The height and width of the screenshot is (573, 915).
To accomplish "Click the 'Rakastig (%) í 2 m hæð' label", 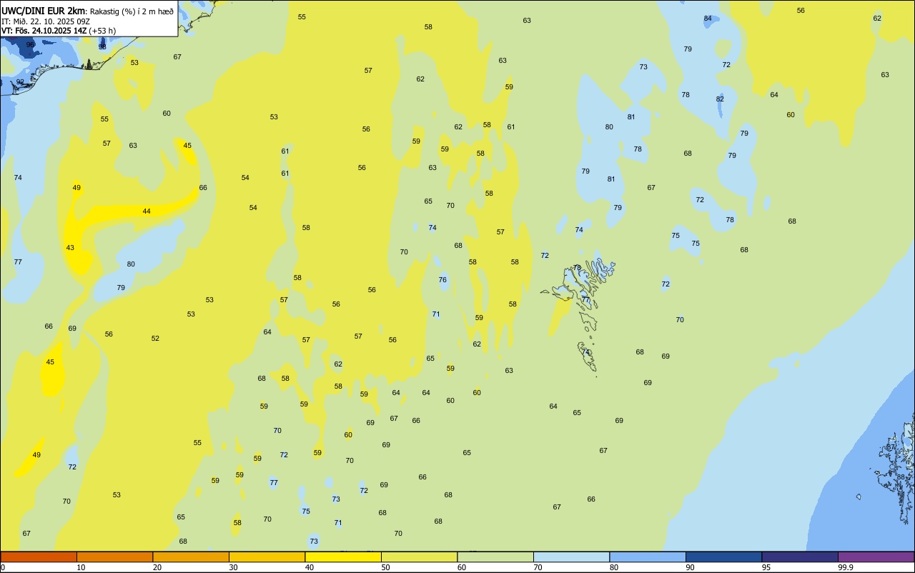I will pos(132,11).
